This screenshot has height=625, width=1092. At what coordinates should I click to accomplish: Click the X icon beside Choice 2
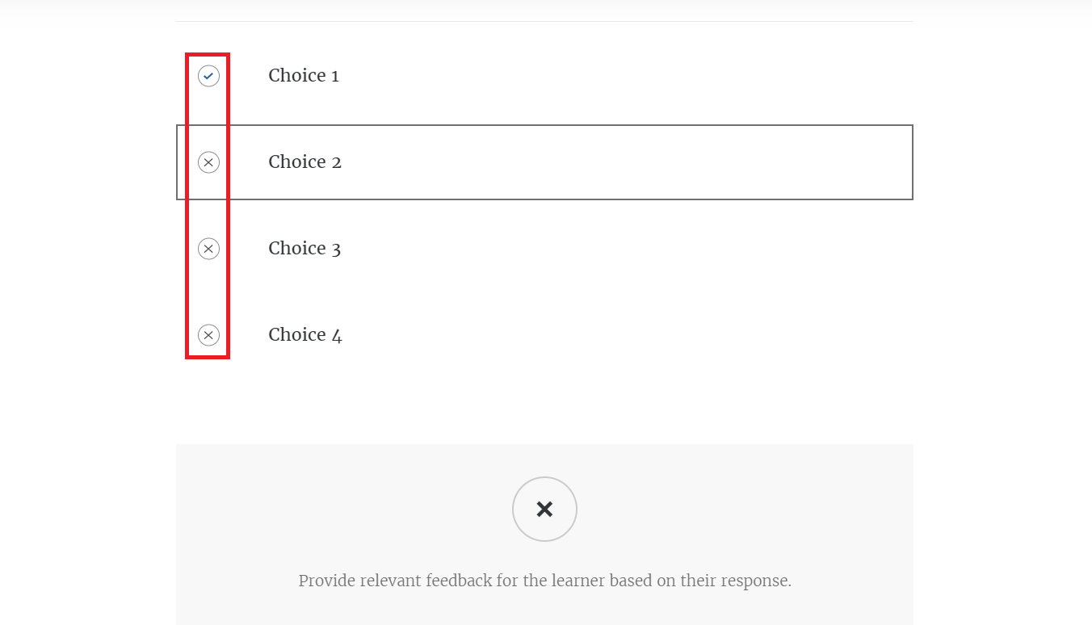(x=208, y=162)
